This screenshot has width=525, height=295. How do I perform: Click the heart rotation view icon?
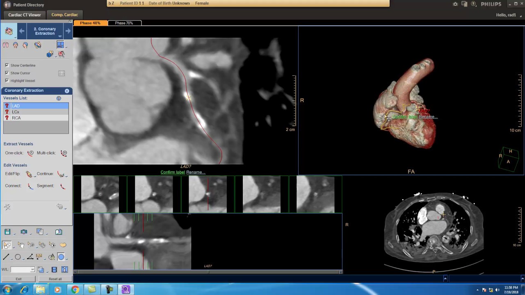pos(38,45)
